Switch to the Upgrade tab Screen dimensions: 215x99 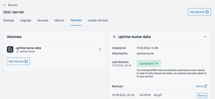[x=26, y=21]
